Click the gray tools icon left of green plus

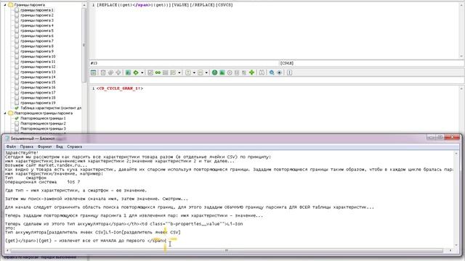click(244, 72)
